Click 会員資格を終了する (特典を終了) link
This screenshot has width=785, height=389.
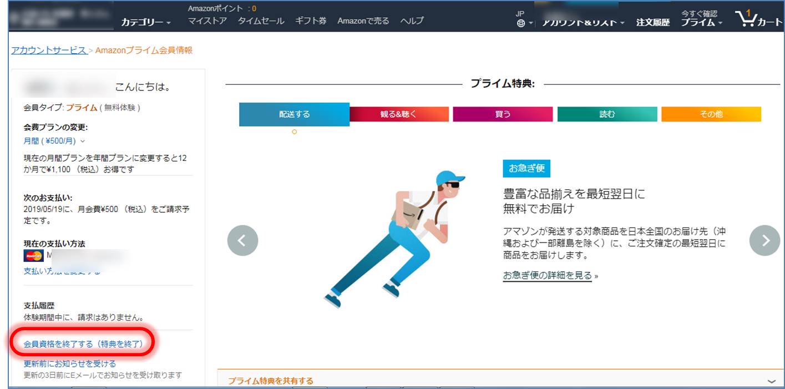[x=83, y=344]
